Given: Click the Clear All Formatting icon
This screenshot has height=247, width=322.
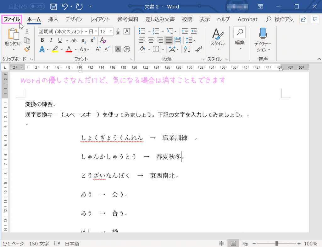Looking at the screenshot, I should (x=103, y=40).
